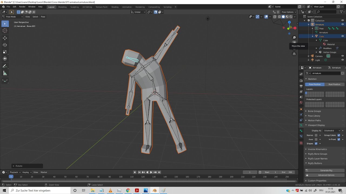Click the zoom view magnifier gizmo
This screenshot has width=346, height=194.
[x=294, y=37]
